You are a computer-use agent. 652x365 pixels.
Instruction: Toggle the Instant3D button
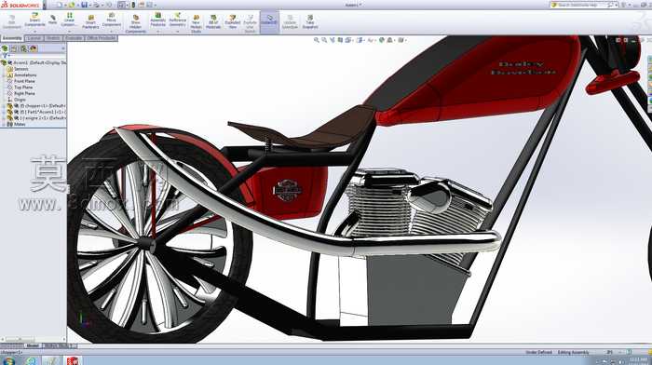(269, 21)
